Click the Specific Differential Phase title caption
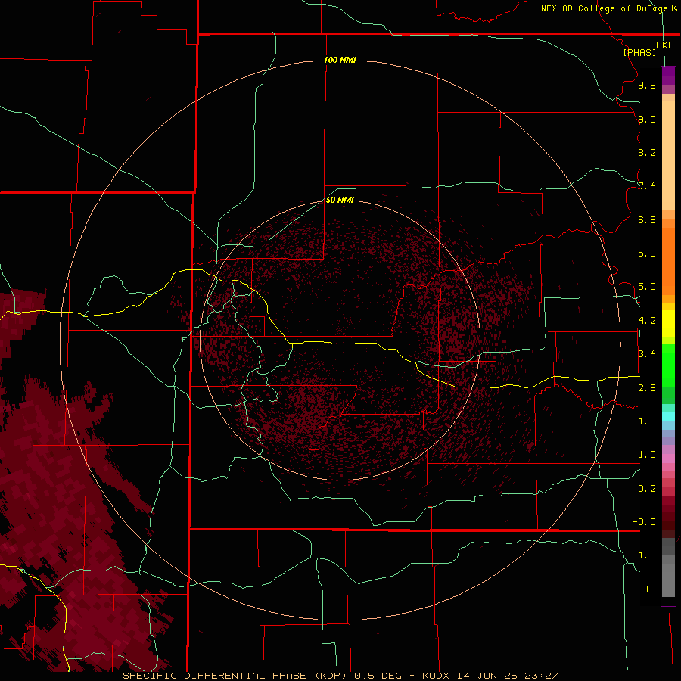 click(x=340, y=676)
